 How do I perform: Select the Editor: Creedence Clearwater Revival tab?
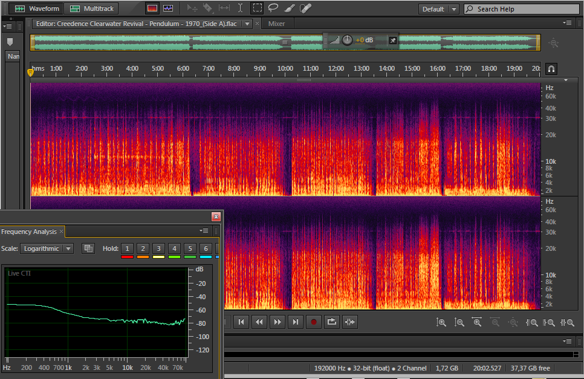pyautogui.click(x=136, y=24)
